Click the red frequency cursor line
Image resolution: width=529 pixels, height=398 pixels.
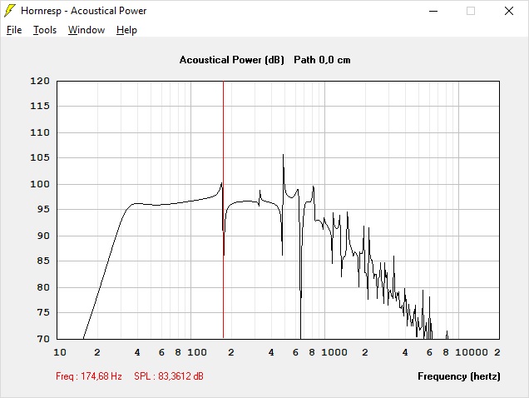tap(223, 210)
